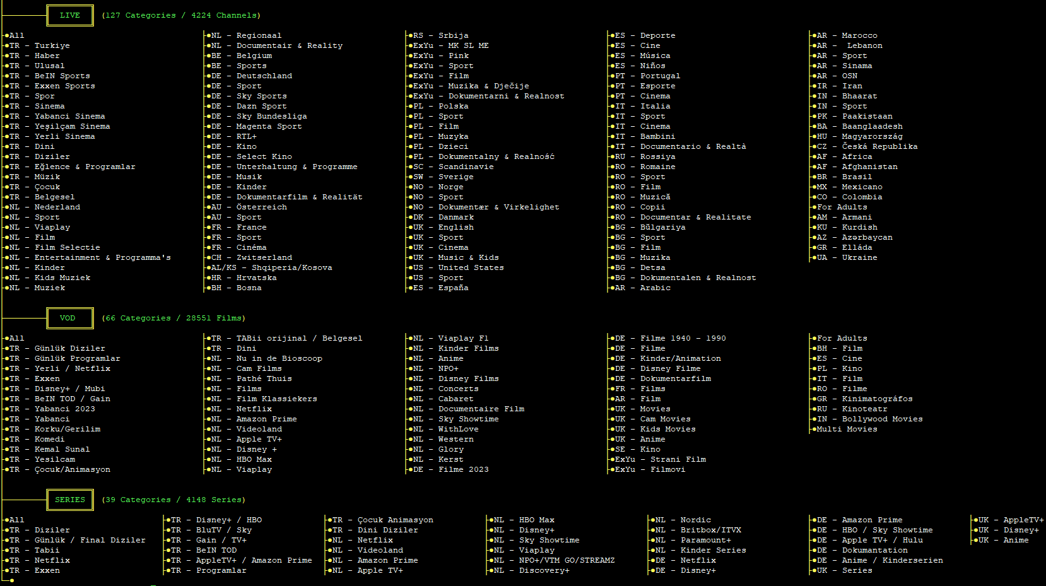Viewport: 1046px width, 586px height.
Task: Select "CZ - Česká Republika"
Action: tap(867, 146)
